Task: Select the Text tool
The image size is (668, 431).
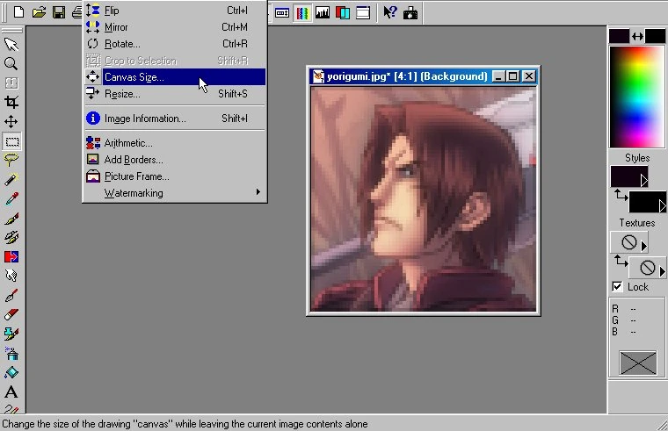Action: (x=11, y=391)
